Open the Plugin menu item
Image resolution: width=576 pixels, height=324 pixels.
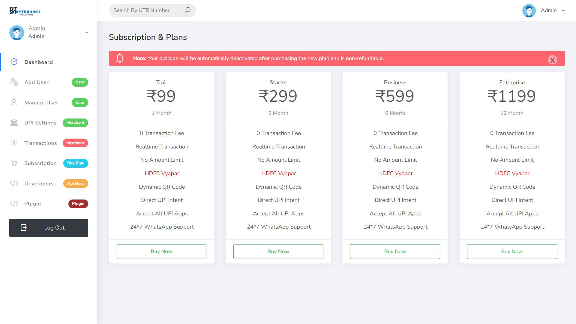(x=32, y=204)
